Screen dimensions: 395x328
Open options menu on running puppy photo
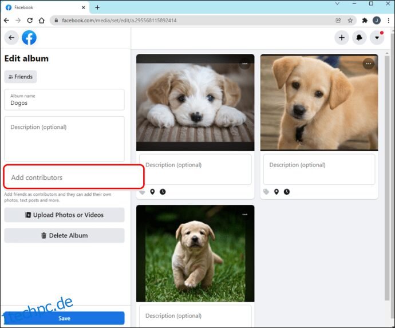[245, 215]
